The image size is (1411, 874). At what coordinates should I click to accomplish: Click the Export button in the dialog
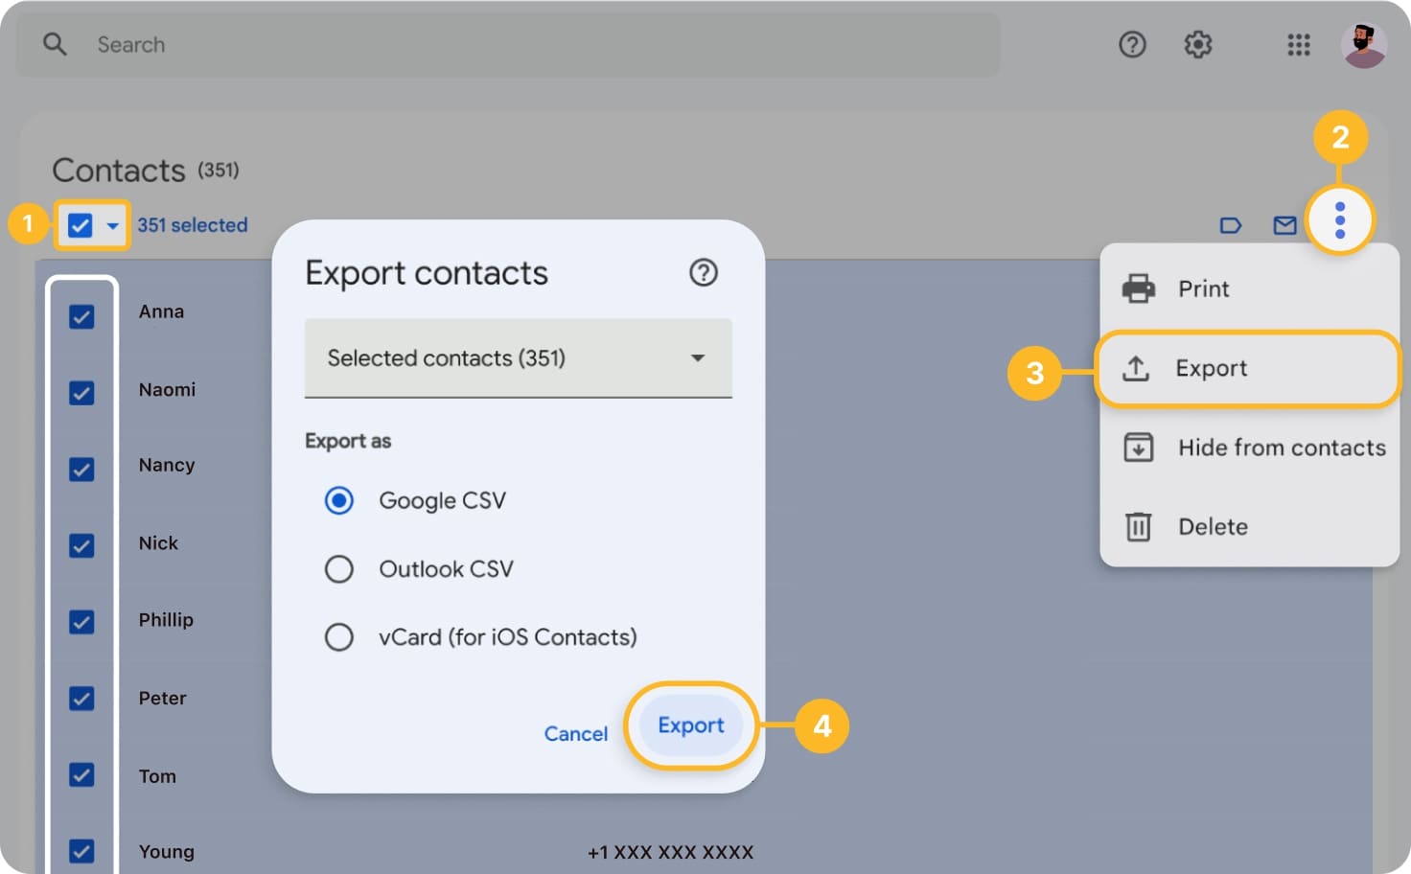pos(690,725)
